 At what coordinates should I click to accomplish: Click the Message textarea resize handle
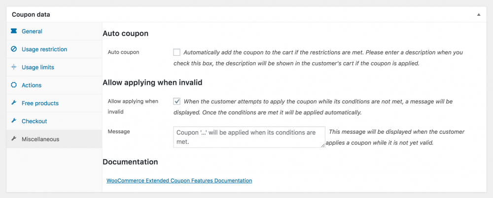click(323, 145)
